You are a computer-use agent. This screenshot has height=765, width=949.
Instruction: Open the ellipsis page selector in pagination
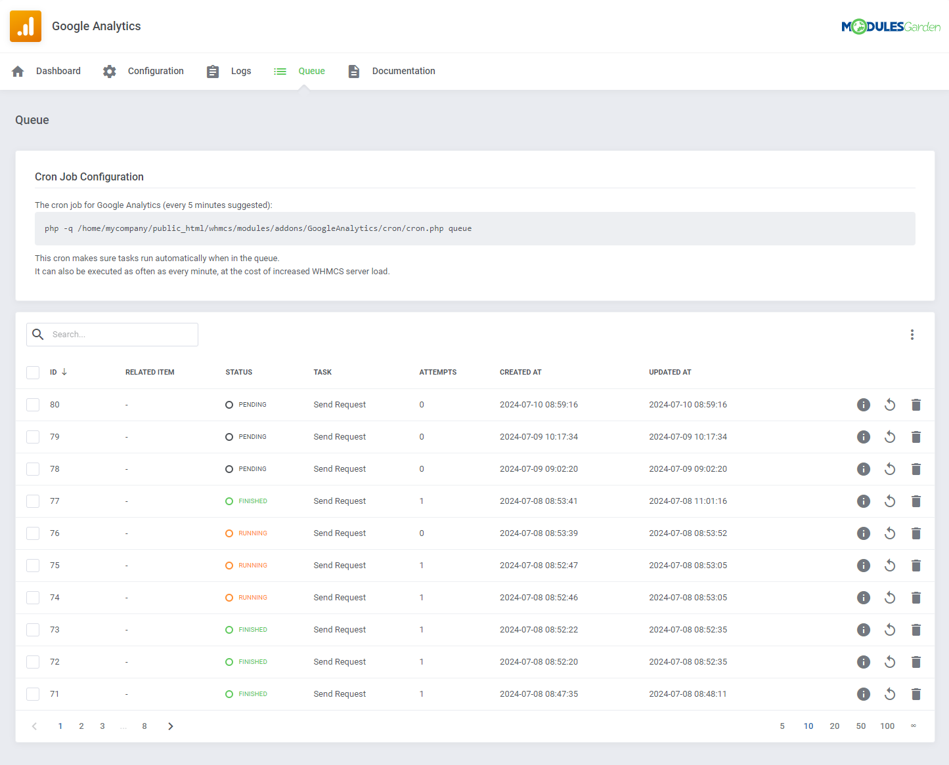[123, 726]
